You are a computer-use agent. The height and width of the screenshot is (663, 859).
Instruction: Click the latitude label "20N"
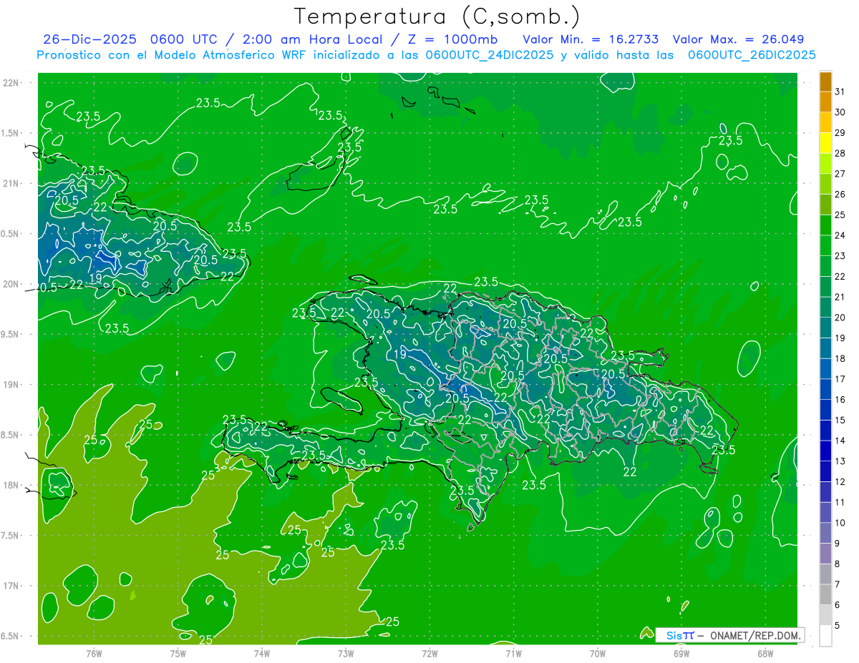[11, 284]
